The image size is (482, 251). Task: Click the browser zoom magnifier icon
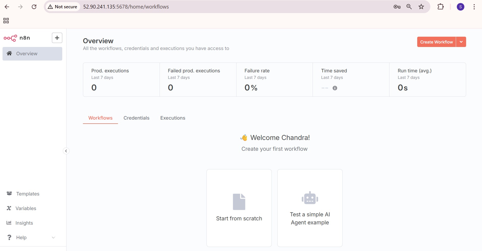tap(409, 7)
